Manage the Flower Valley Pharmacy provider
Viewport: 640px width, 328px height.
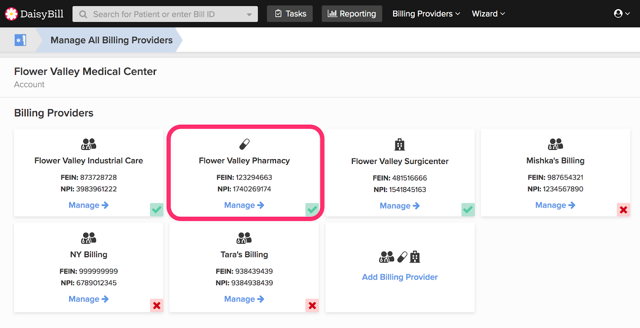(x=244, y=205)
